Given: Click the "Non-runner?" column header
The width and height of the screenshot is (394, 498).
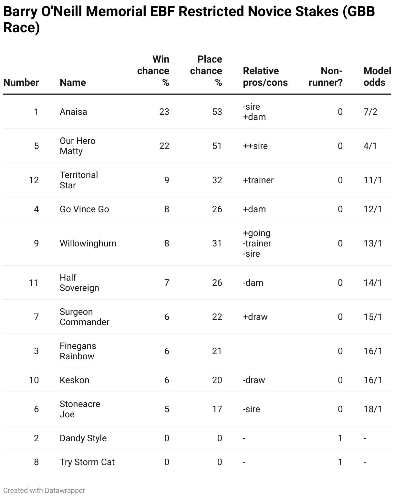Looking at the screenshot, I should [326, 76].
